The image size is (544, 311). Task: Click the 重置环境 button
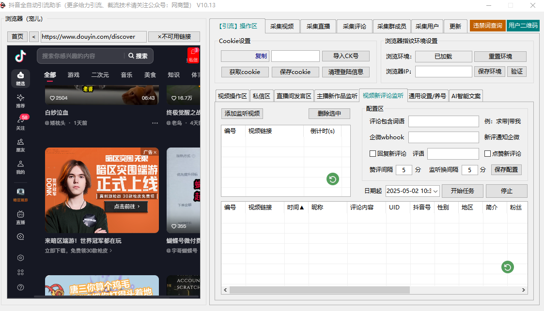pos(500,57)
